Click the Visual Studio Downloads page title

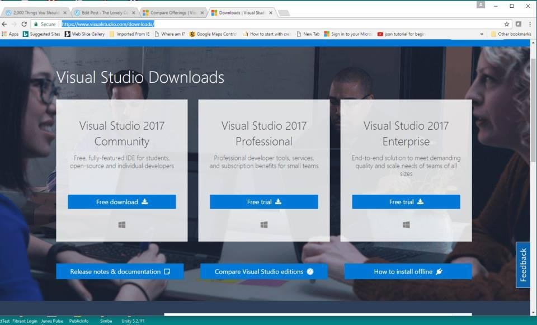(x=140, y=77)
